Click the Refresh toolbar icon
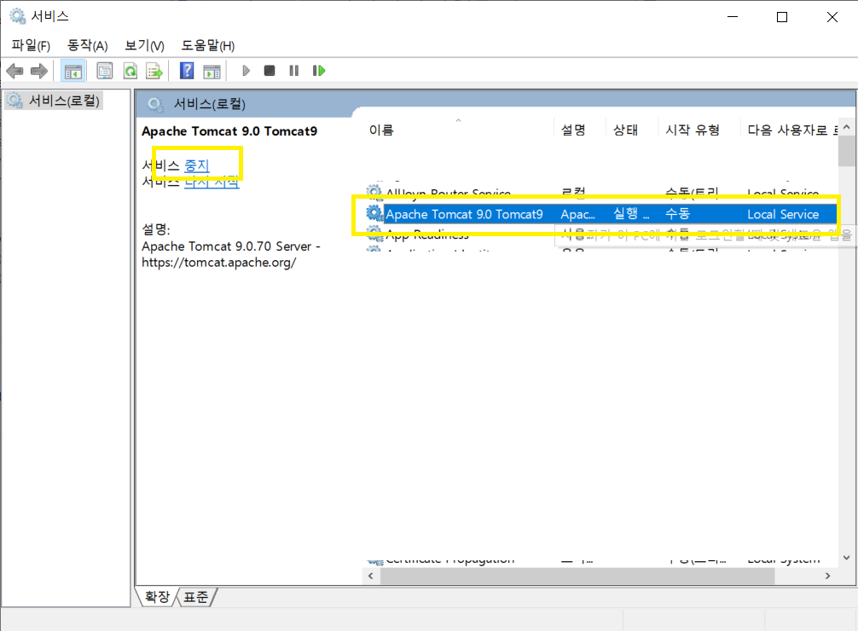 pyautogui.click(x=130, y=71)
